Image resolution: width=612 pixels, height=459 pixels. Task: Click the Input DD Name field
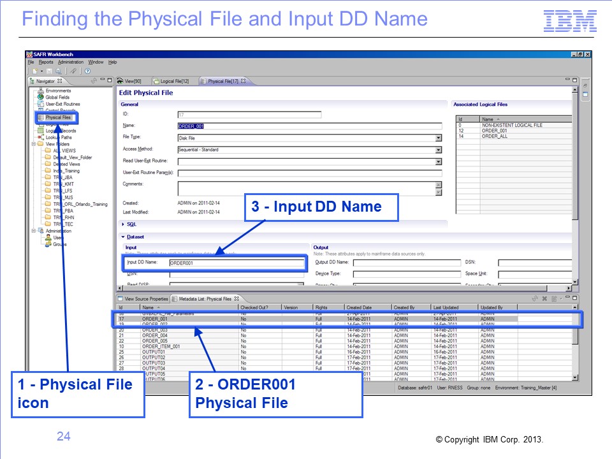point(237,263)
